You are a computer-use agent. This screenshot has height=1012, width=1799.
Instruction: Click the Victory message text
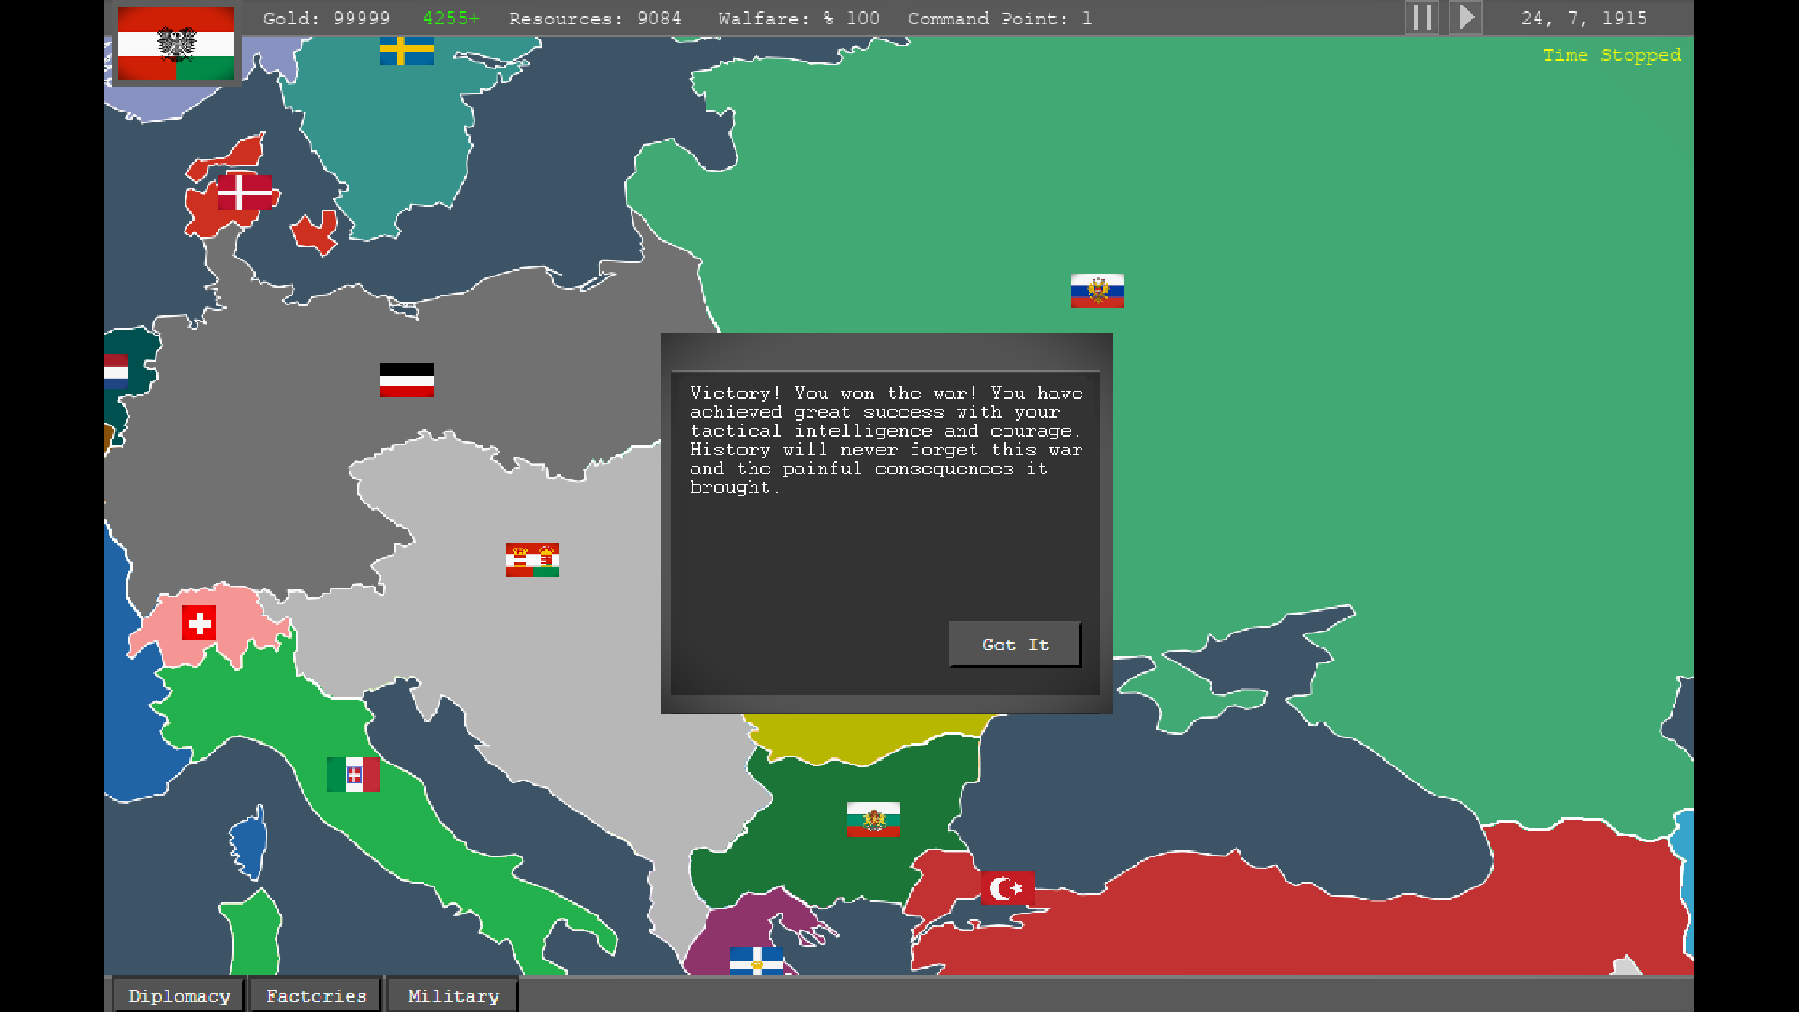[x=885, y=440]
